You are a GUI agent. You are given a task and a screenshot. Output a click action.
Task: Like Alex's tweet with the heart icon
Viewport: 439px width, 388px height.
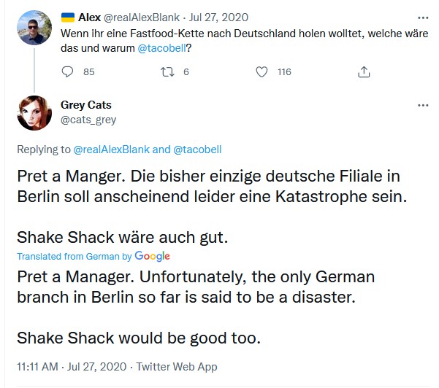pos(263,71)
